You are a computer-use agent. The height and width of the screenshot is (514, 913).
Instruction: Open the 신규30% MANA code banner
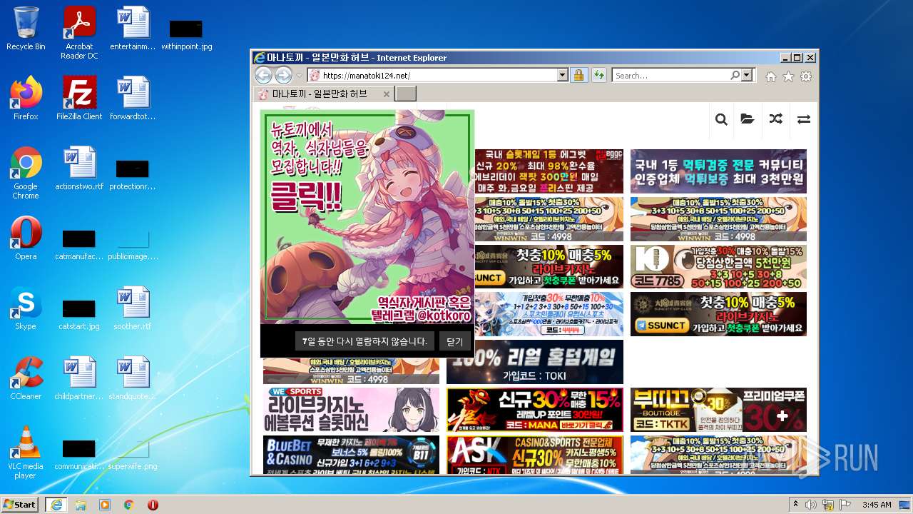pyautogui.click(x=535, y=410)
